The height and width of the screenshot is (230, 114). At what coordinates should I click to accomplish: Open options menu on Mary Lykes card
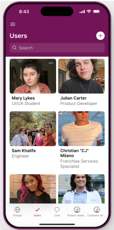tap(51, 63)
